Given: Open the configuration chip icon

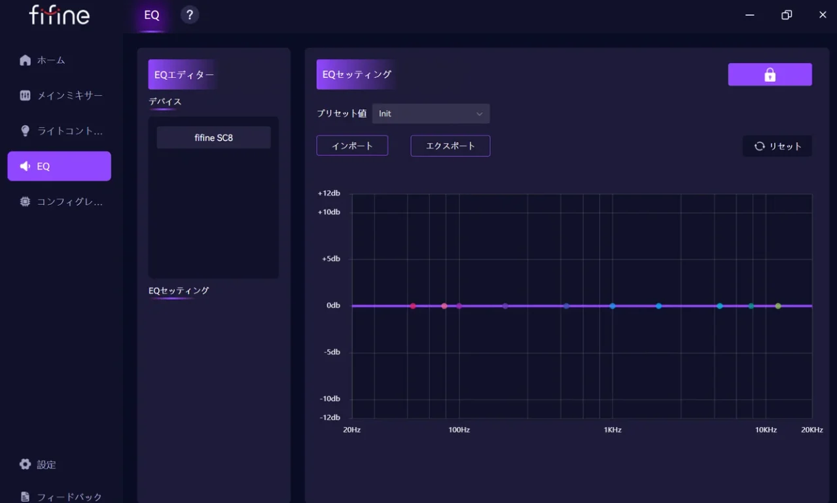Looking at the screenshot, I should pos(25,202).
